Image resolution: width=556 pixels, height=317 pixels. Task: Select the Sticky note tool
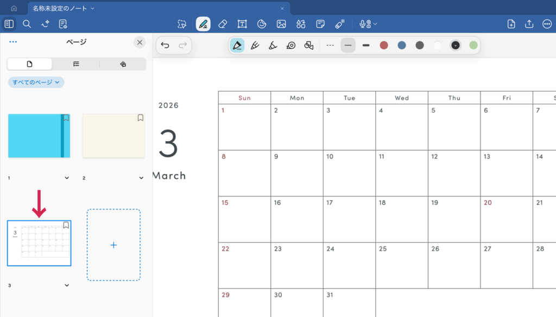pyautogui.click(x=320, y=24)
